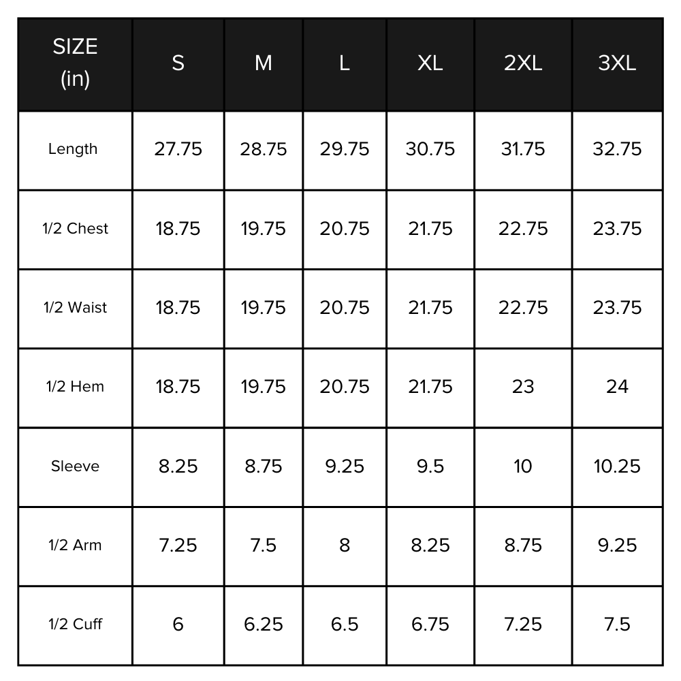The width and height of the screenshot is (681, 681).
Task: Select the 3XL column header
Action: 617,63
